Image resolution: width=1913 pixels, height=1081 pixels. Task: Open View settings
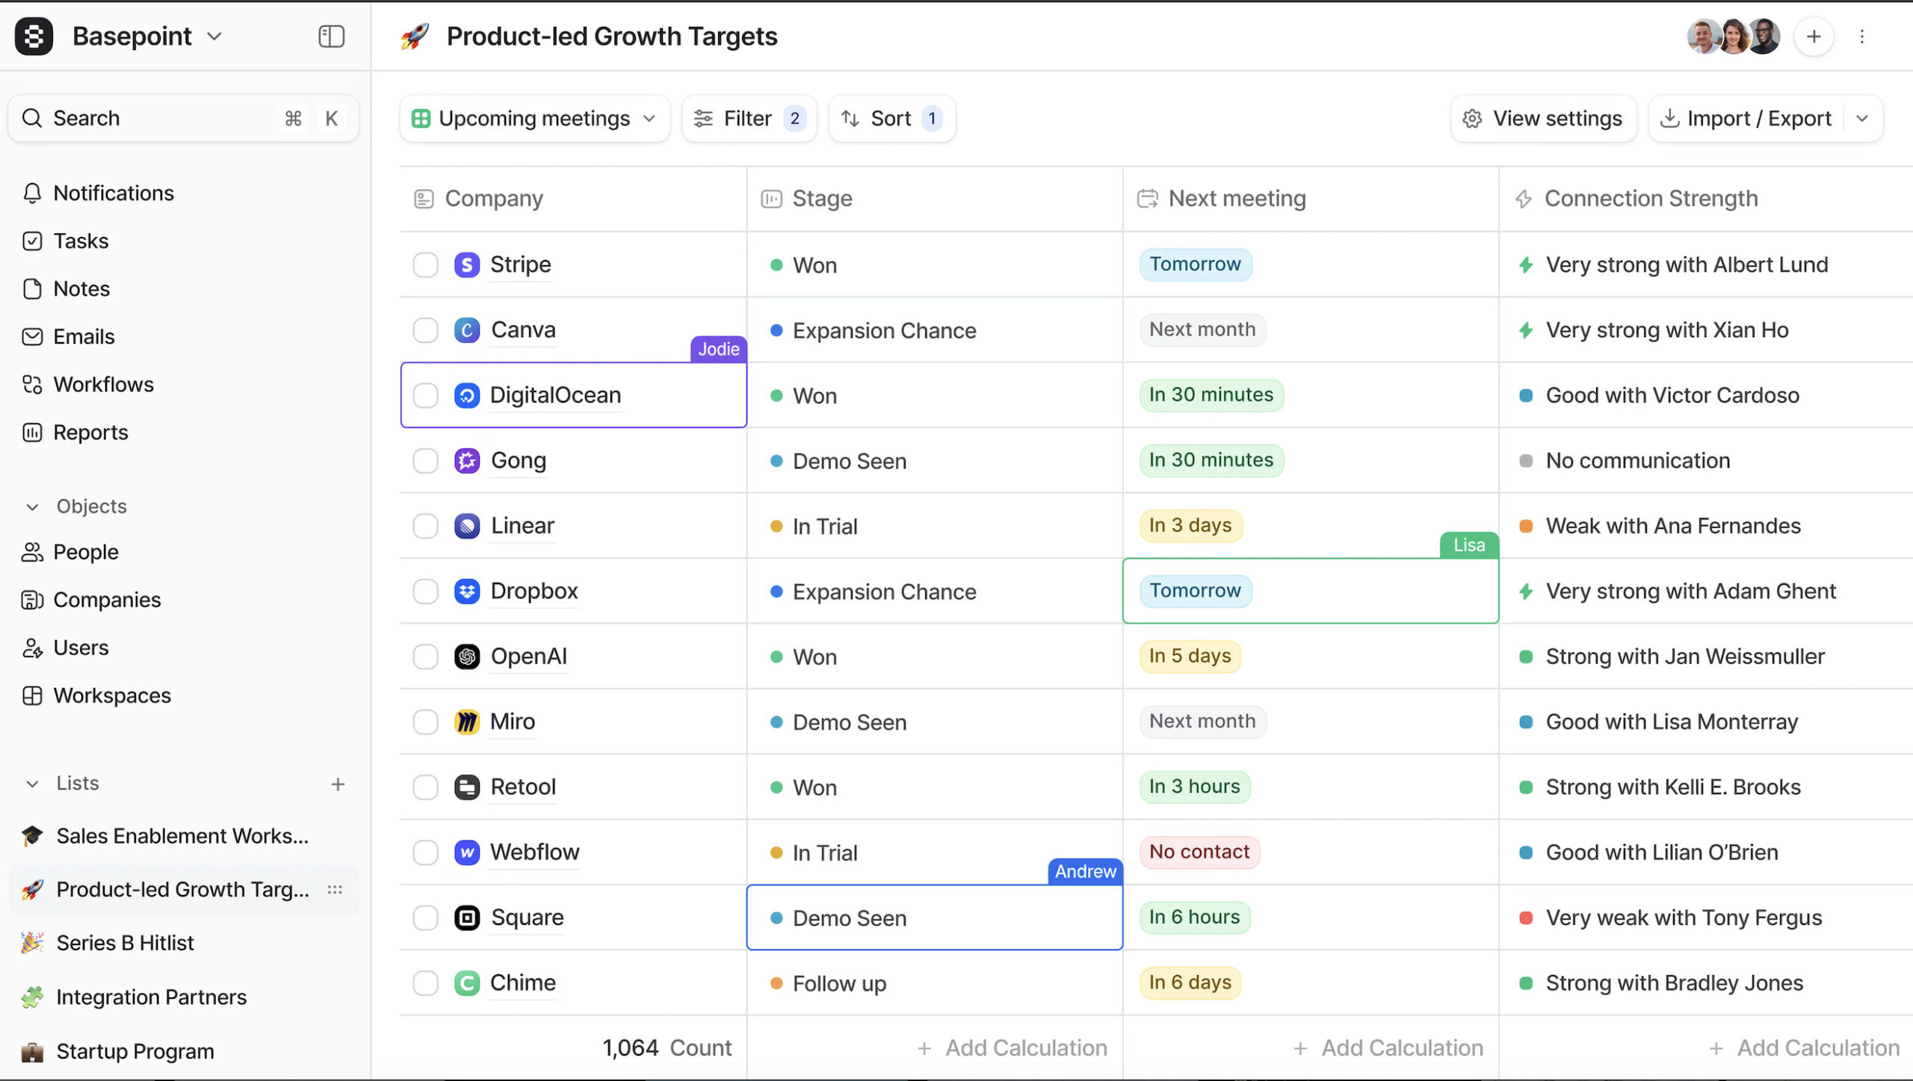tap(1544, 118)
